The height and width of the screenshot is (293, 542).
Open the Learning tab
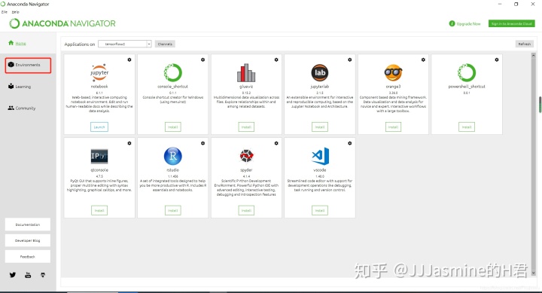point(20,87)
